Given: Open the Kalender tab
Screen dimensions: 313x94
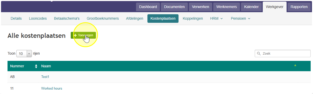Looking at the screenshot, I should tap(251, 7).
